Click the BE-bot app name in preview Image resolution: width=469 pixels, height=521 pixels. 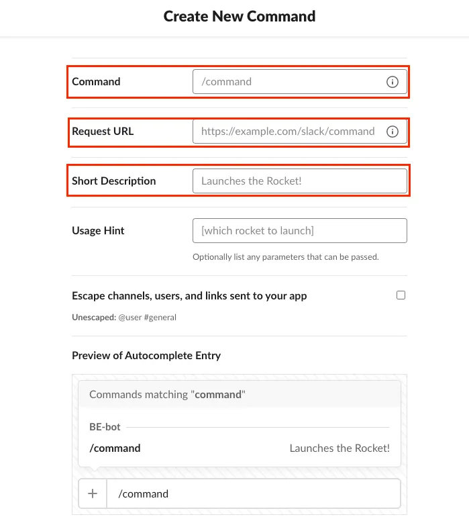coord(105,427)
